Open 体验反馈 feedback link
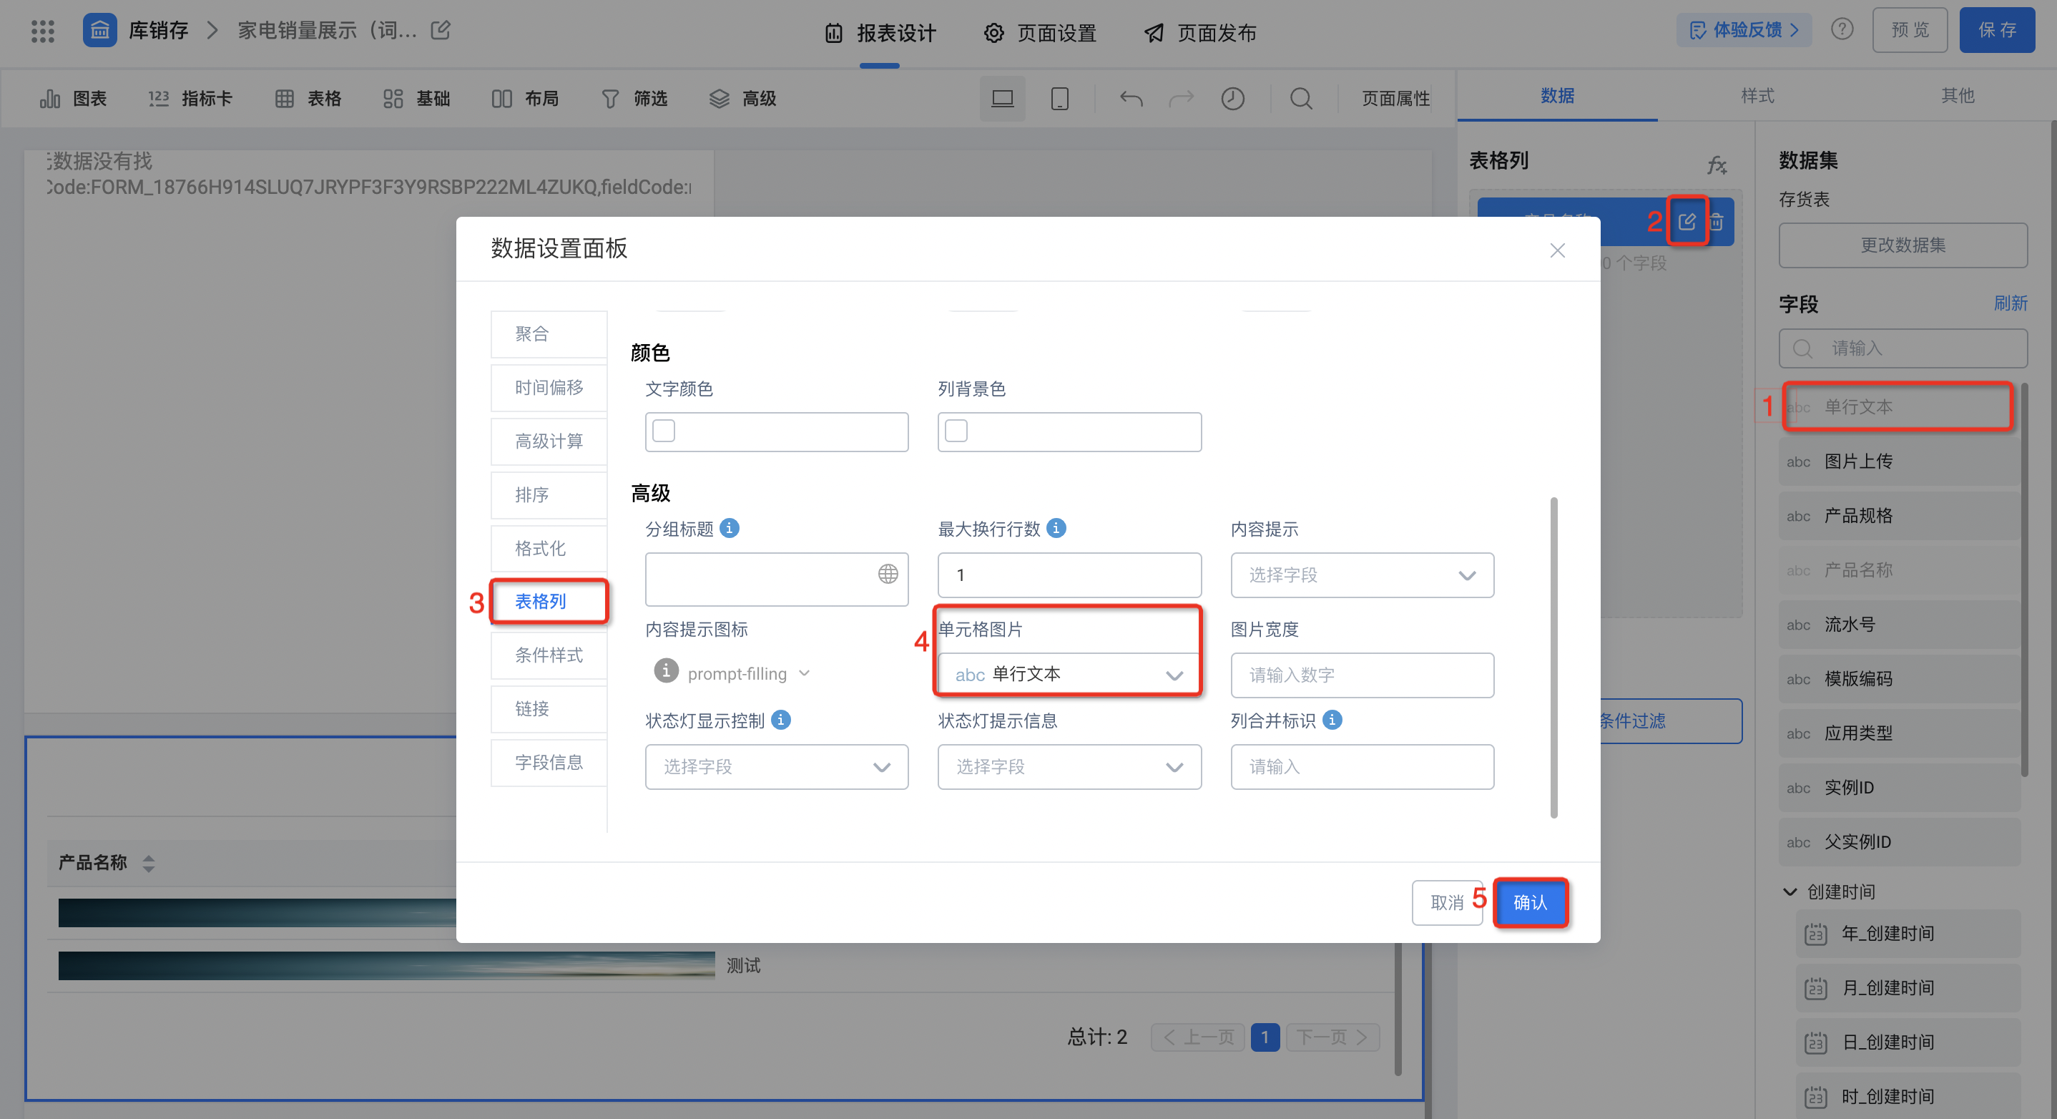The image size is (2057, 1119). [1744, 30]
